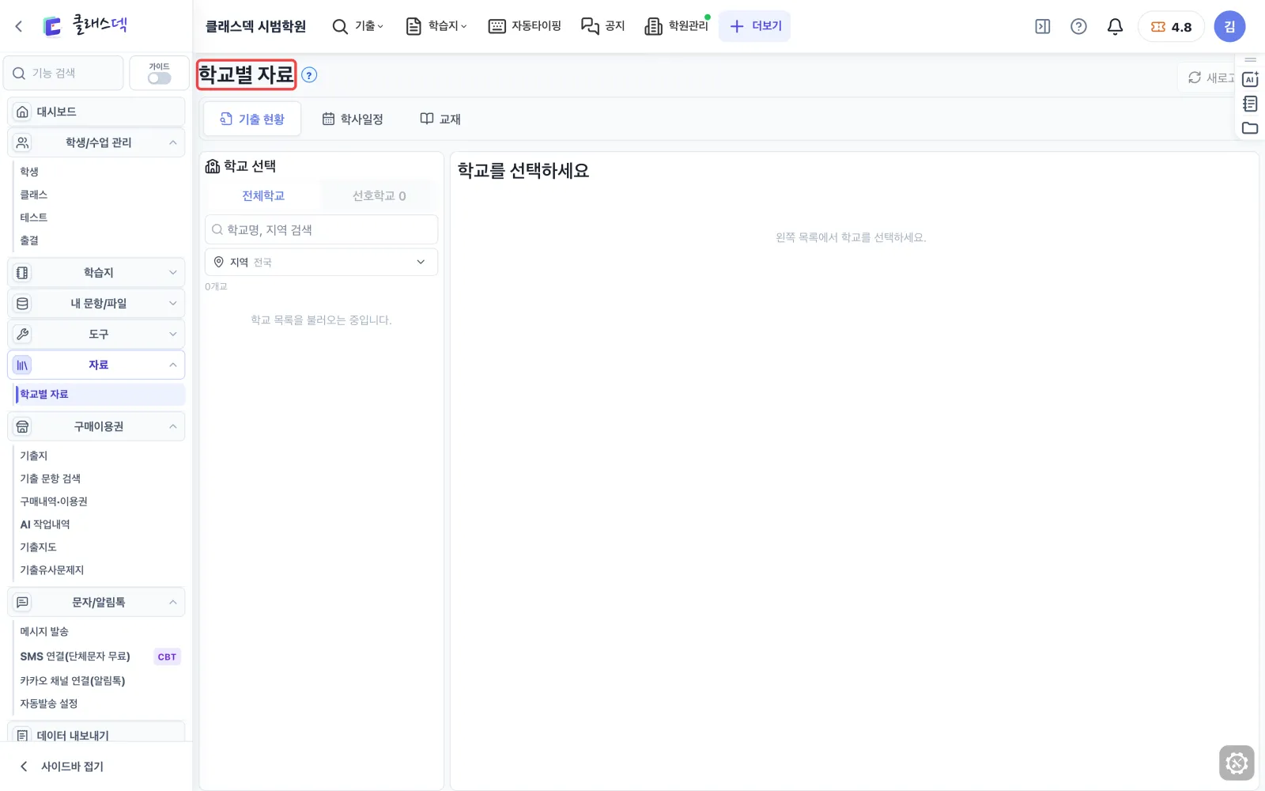Open the floating settings gear button

tap(1237, 763)
